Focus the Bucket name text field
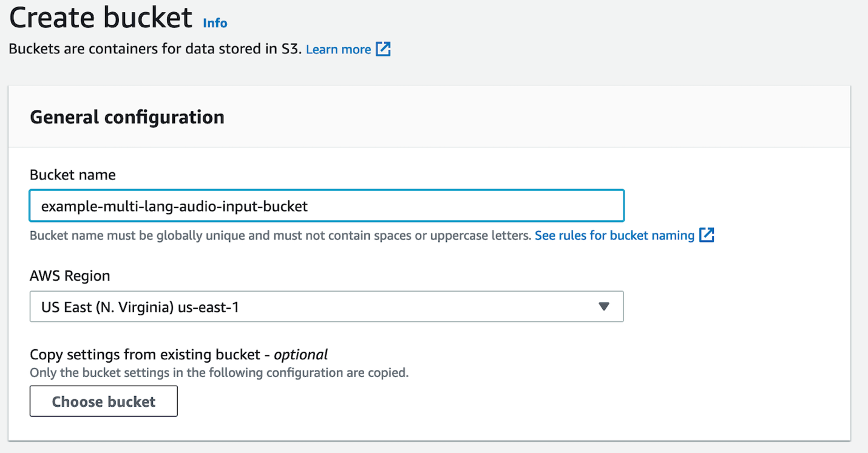 [x=327, y=206]
